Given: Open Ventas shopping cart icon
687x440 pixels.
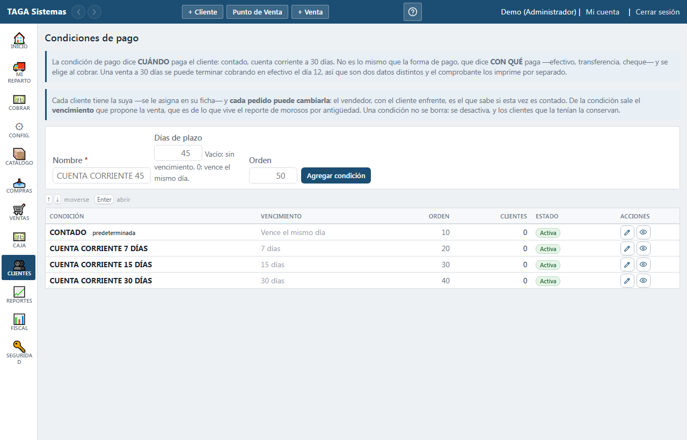Looking at the screenshot, I should (19, 212).
